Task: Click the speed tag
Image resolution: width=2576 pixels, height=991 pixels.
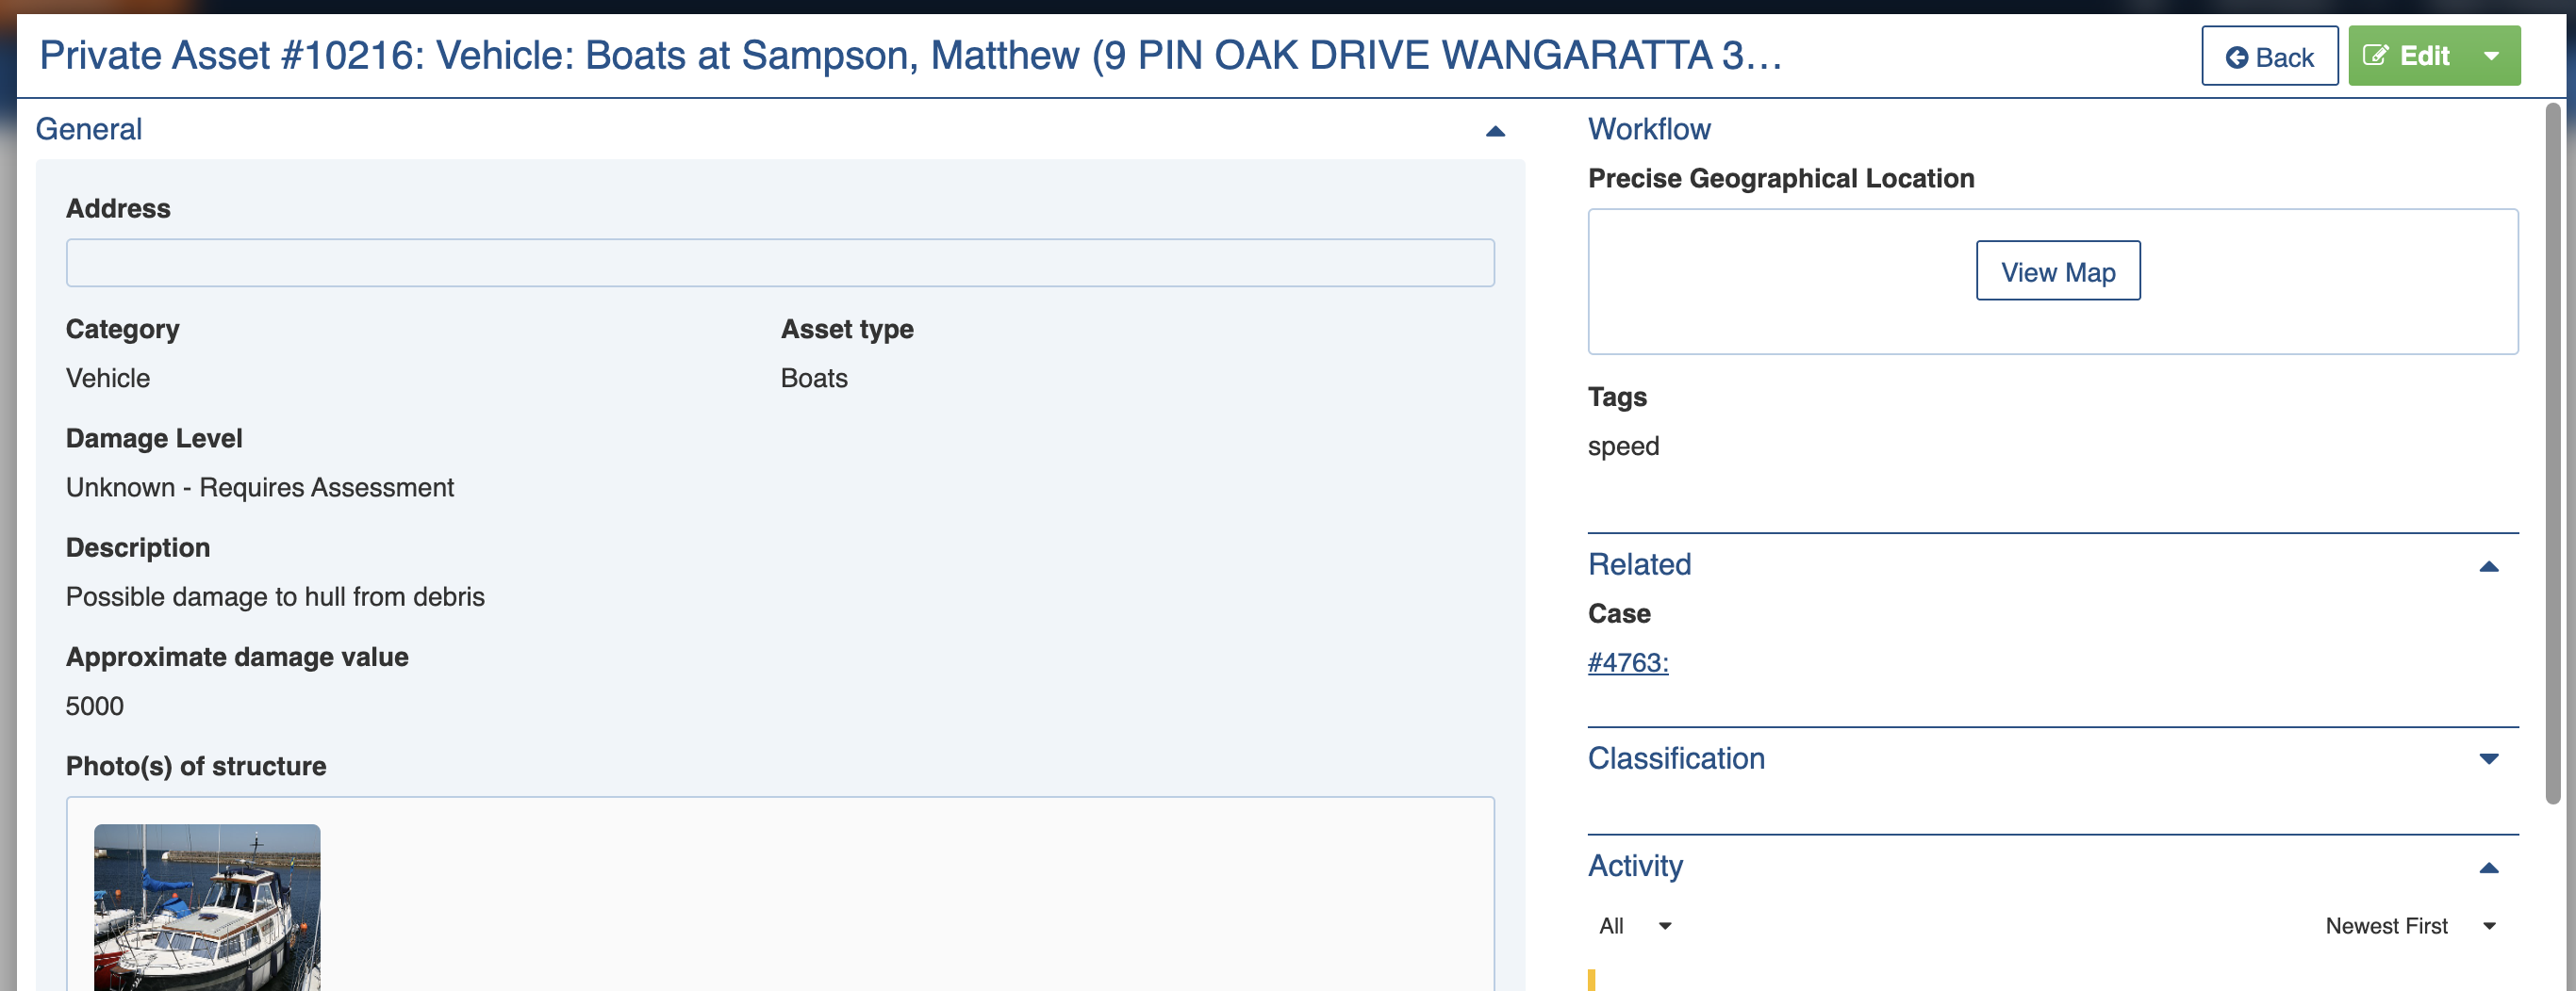Action: [x=1623, y=446]
